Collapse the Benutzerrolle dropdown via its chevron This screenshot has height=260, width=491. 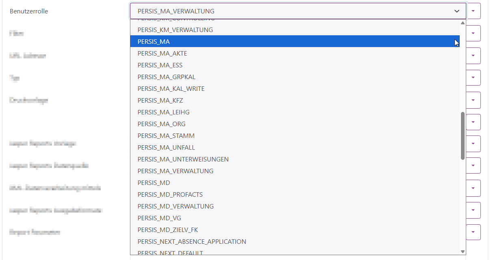click(x=456, y=11)
